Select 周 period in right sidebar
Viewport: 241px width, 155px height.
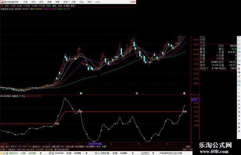[239, 112]
